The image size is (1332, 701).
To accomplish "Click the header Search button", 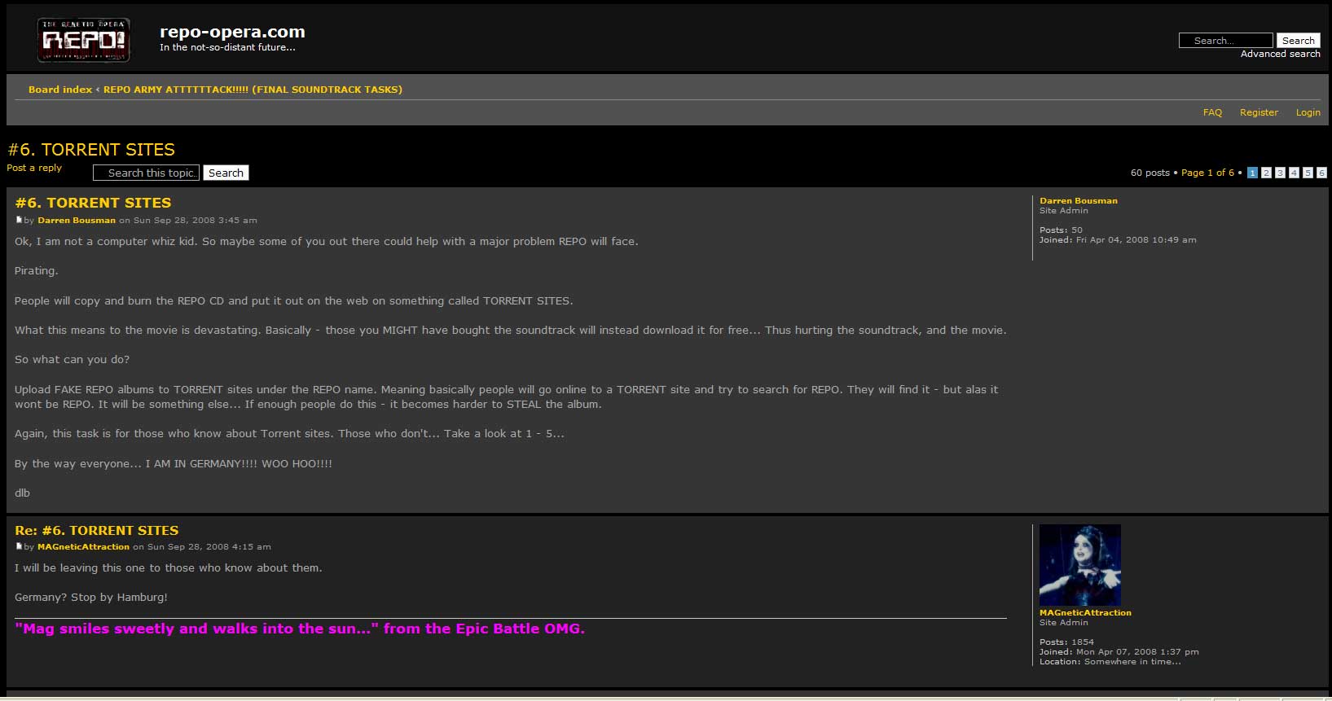I will coord(1298,40).
